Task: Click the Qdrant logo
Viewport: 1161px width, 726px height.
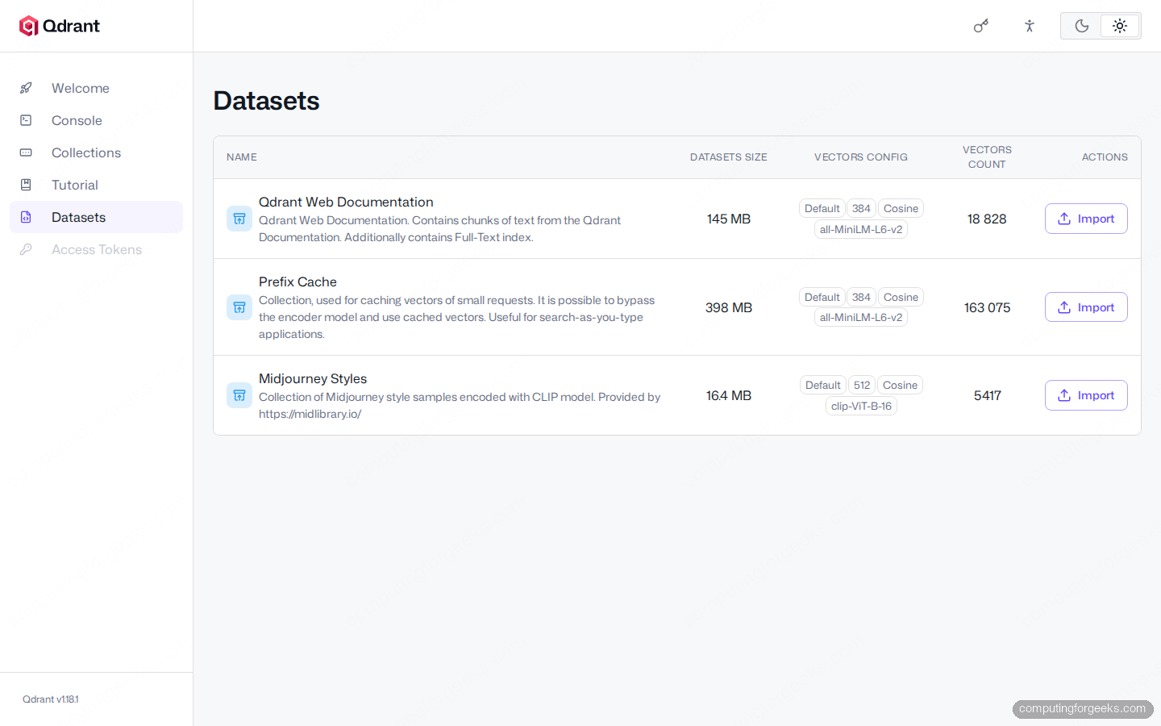Action: (60, 26)
